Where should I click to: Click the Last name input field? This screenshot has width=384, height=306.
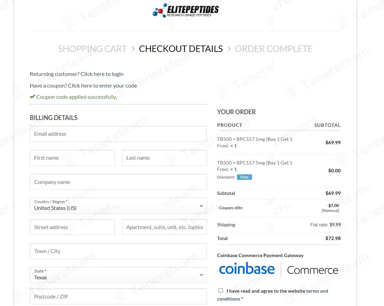click(x=164, y=158)
